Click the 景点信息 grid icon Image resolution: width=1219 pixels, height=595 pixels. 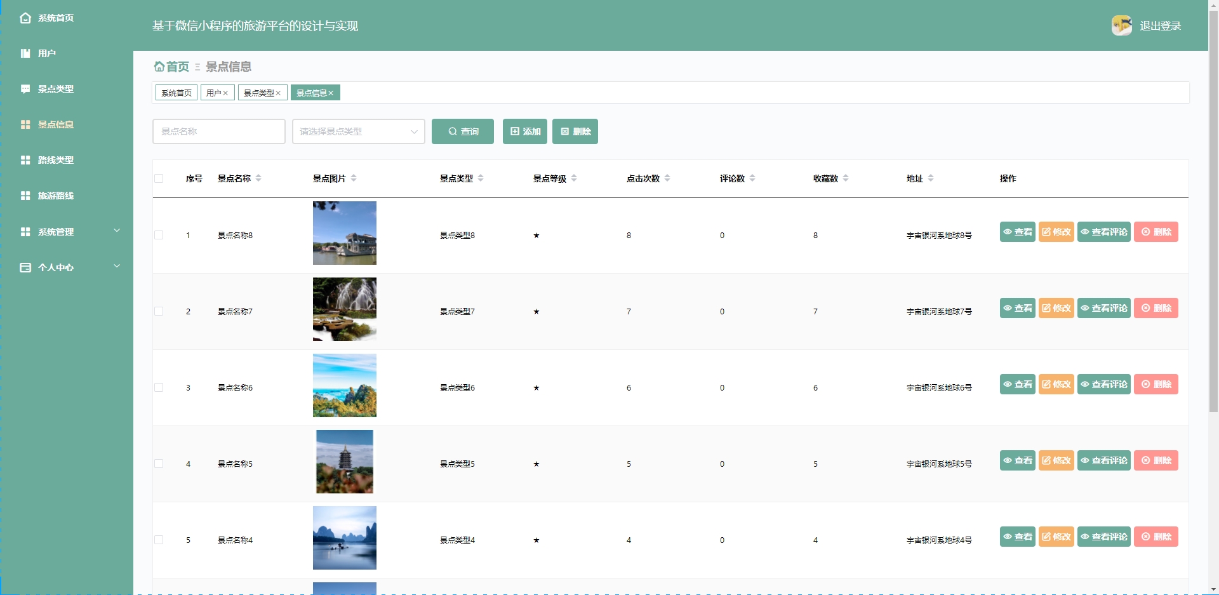coord(25,124)
